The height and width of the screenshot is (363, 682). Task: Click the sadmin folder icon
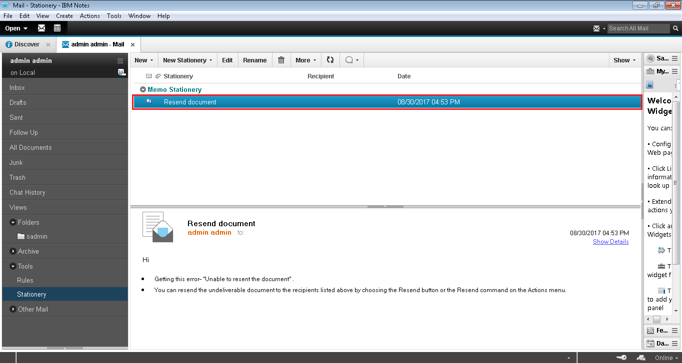pyautogui.click(x=21, y=236)
